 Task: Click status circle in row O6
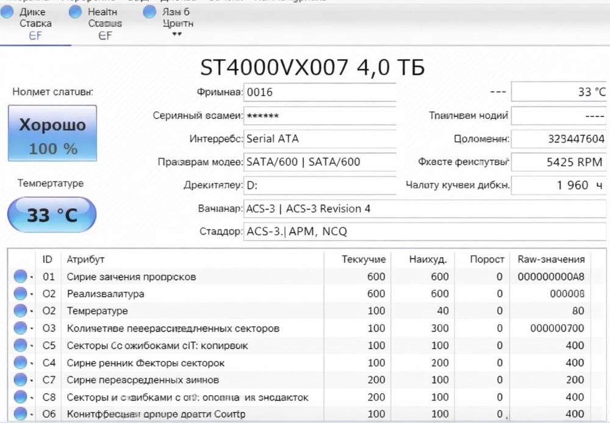pyautogui.click(x=20, y=414)
